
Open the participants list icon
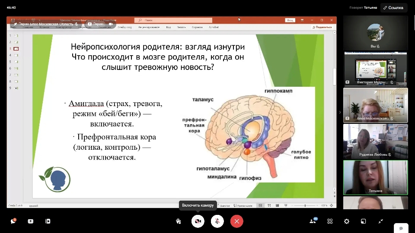(x=313, y=221)
